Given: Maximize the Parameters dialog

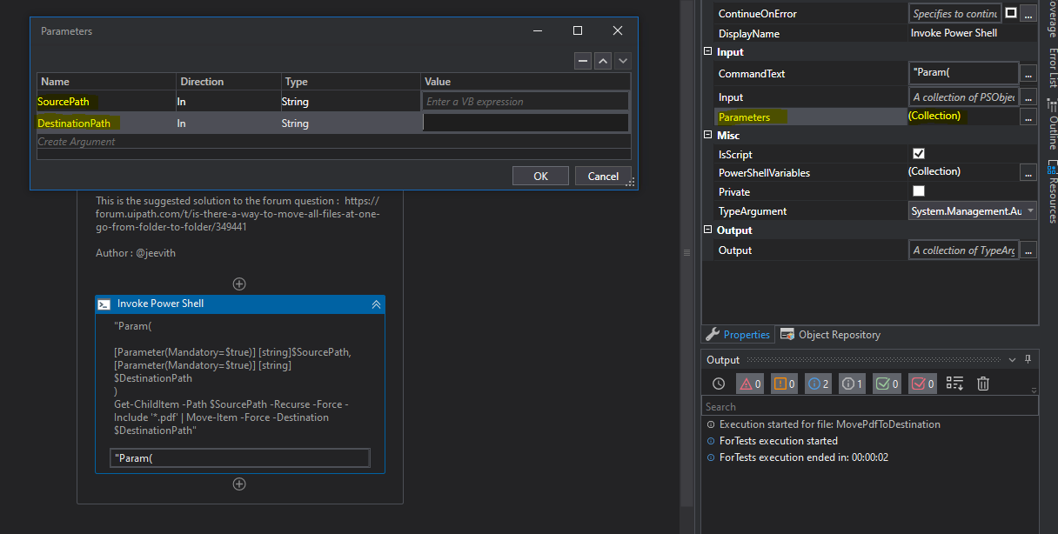Looking at the screenshot, I should pyautogui.click(x=578, y=30).
